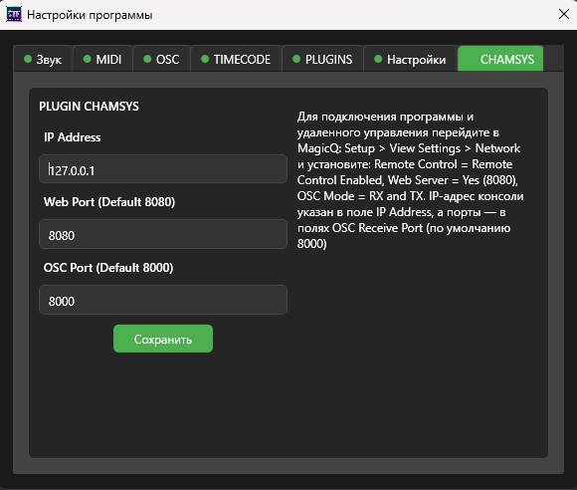Click the Сохранить button
The width and height of the screenshot is (577, 490).
163,339
